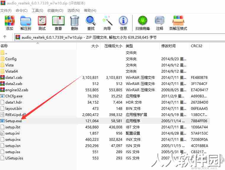Click the 自解压格式 (SFX) toolbar icon
This screenshot has width=225, height=170.
(178, 21)
